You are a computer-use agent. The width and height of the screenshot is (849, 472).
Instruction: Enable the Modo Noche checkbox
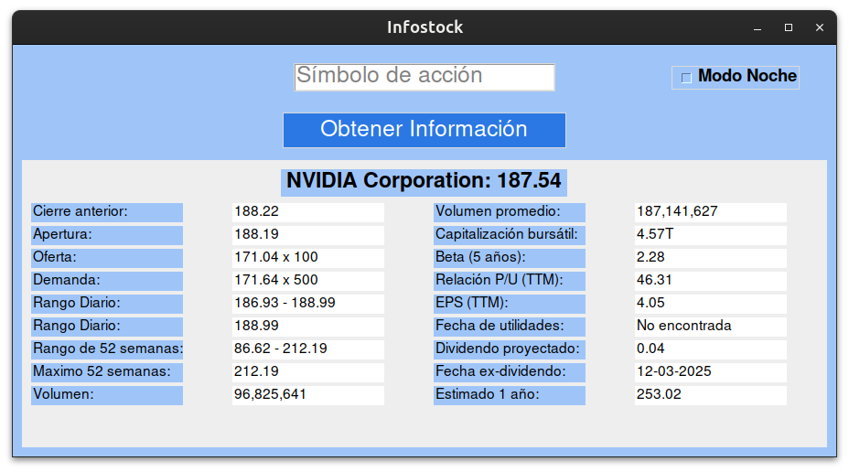coord(686,78)
